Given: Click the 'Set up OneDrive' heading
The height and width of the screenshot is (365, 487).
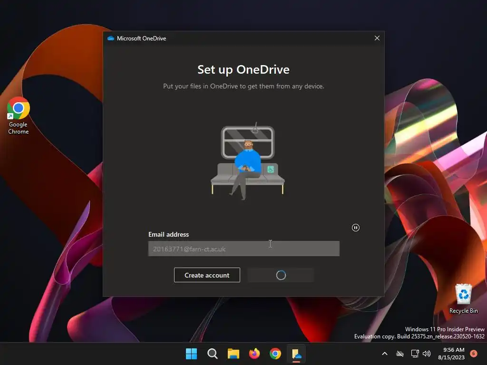Looking at the screenshot, I should (243, 69).
